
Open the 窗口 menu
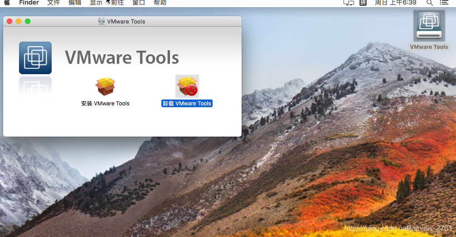point(139,3)
